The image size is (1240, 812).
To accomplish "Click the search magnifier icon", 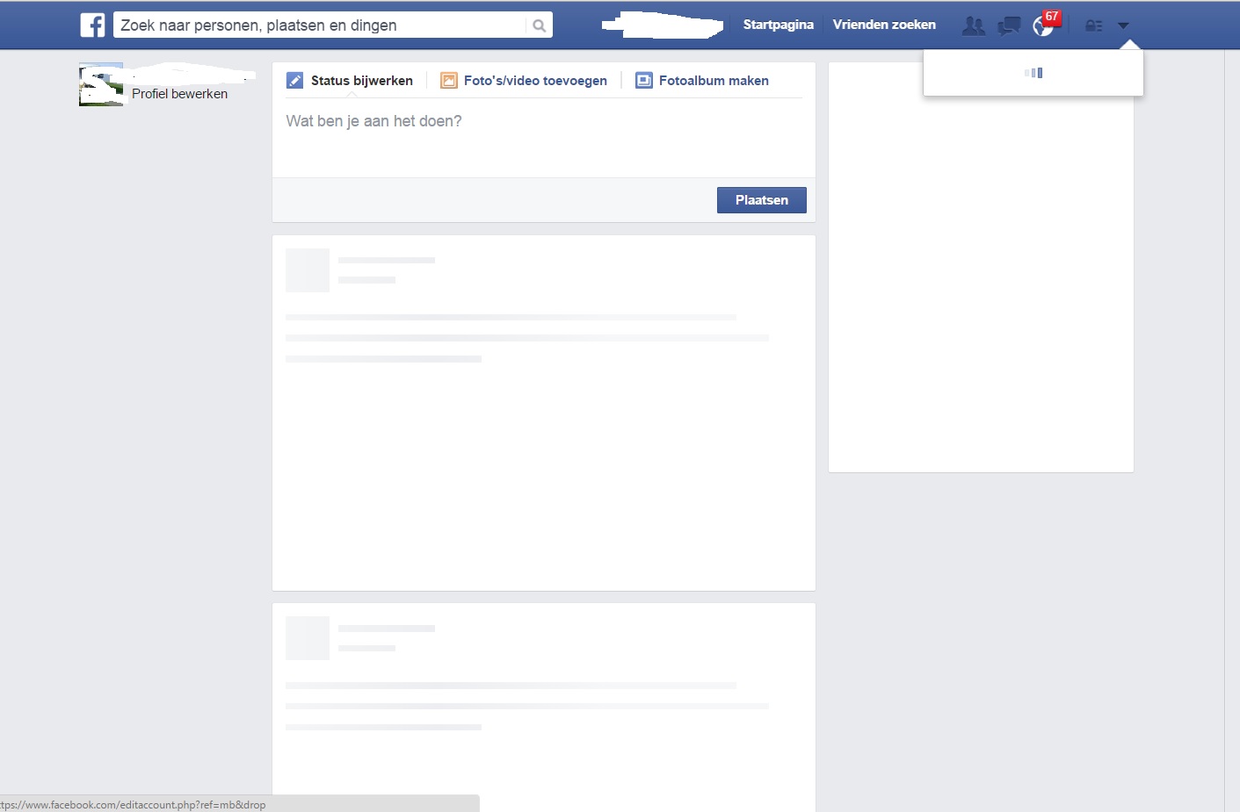I will click(539, 25).
